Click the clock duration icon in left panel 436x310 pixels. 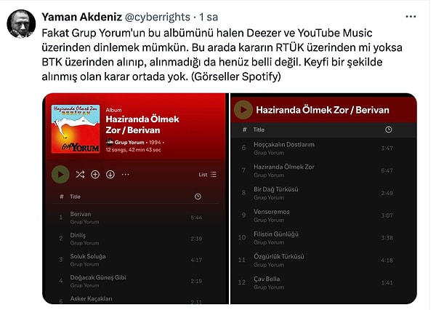click(198, 196)
